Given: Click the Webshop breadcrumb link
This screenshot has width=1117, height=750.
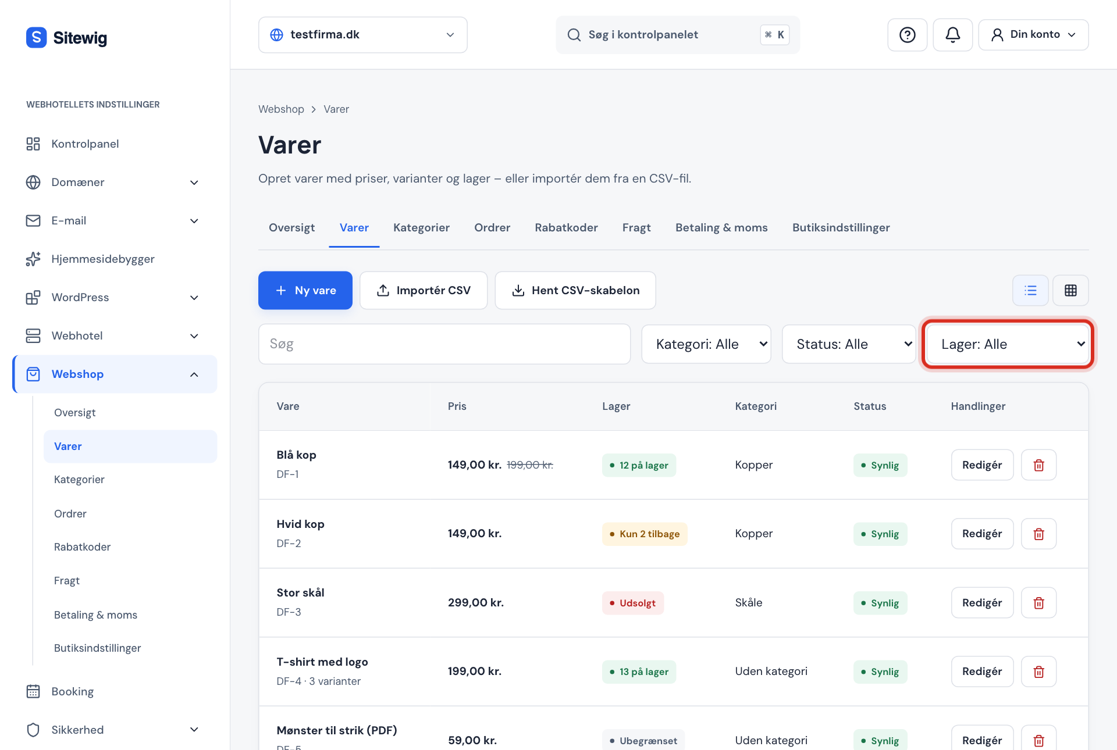Looking at the screenshot, I should click(x=281, y=109).
